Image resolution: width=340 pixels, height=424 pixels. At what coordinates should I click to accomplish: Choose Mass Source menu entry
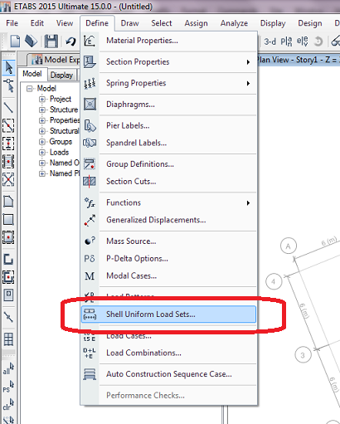168,241
